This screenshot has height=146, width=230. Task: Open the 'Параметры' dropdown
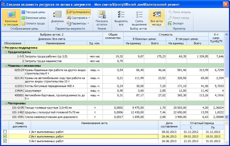pyautogui.click(x=78, y=23)
